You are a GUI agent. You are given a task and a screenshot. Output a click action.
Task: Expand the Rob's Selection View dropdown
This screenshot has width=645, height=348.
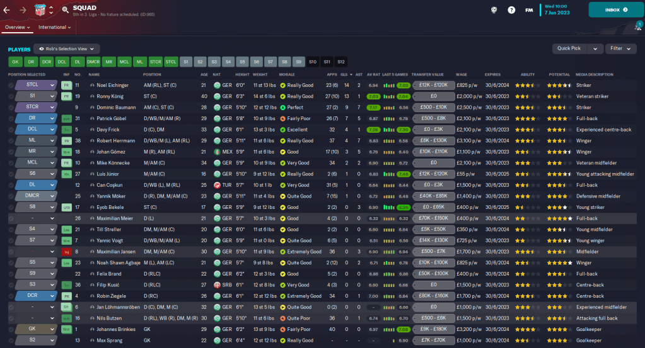point(67,48)
